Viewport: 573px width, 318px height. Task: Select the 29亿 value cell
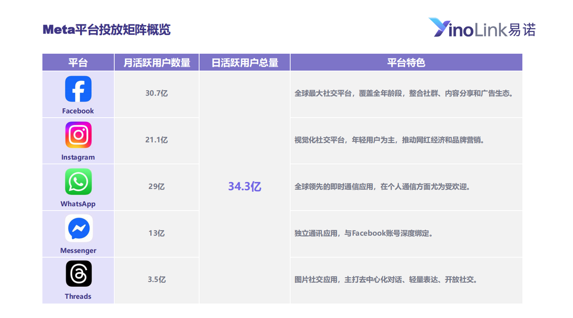[157, 187]
